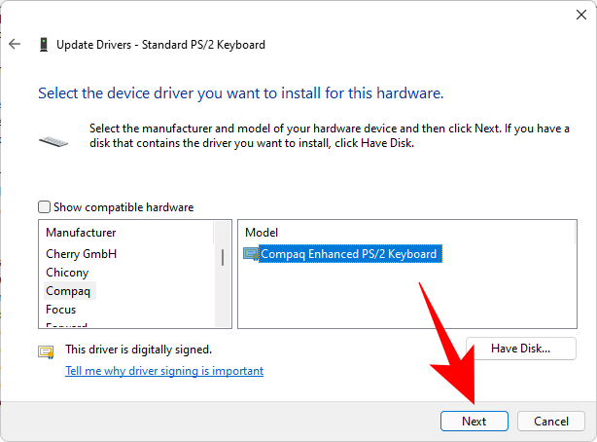Click Next to continue driver installation

click(474, 422)
